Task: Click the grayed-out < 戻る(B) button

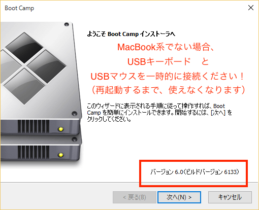Action: pyautogui.click(x=135, y=197)
